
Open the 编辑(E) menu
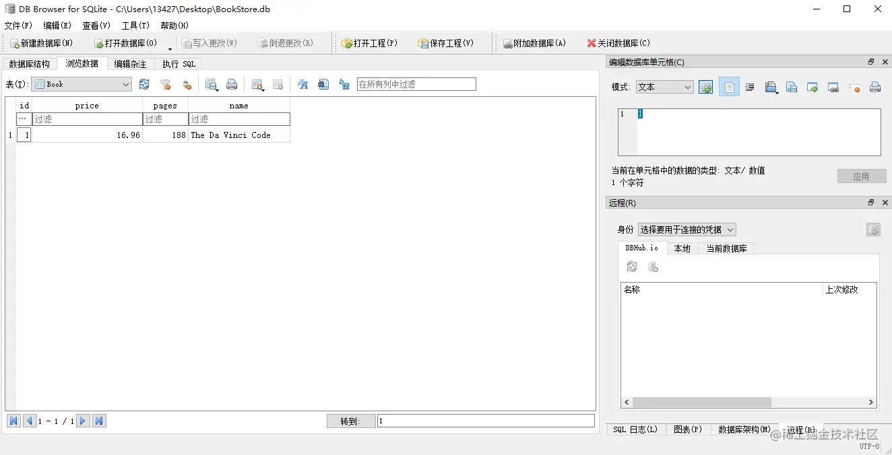click(x=57, y=26)
